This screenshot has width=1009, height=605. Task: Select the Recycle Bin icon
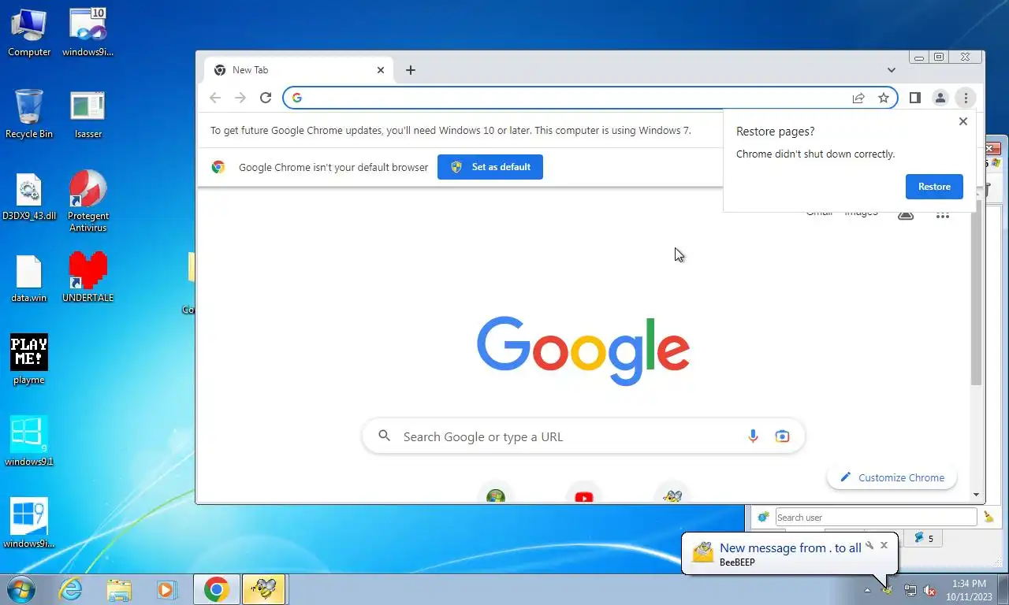pyautogui.click(x=29, y=114)
